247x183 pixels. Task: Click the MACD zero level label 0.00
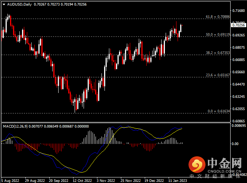click(x=235, y=144)
